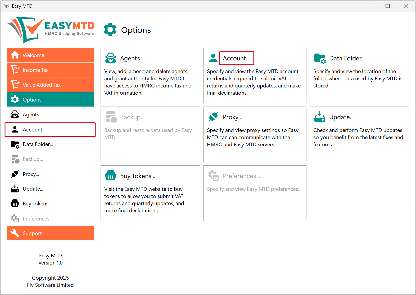Click the Data Folder card folder icon

pos(320,59)
